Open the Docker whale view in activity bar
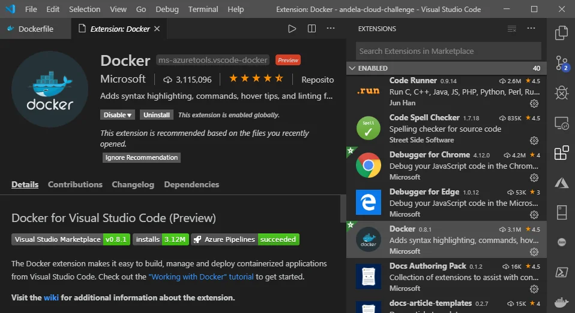Viewport: 575px width, 313px height. click(x=561, y=302)
